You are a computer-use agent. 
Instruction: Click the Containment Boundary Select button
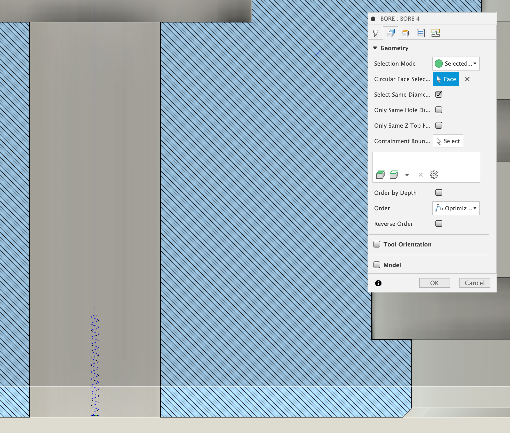coord(448,141)
